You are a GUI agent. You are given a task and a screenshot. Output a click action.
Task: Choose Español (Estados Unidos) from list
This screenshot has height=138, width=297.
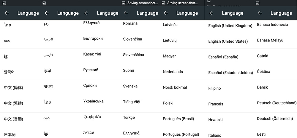click(x=230, y=73)
